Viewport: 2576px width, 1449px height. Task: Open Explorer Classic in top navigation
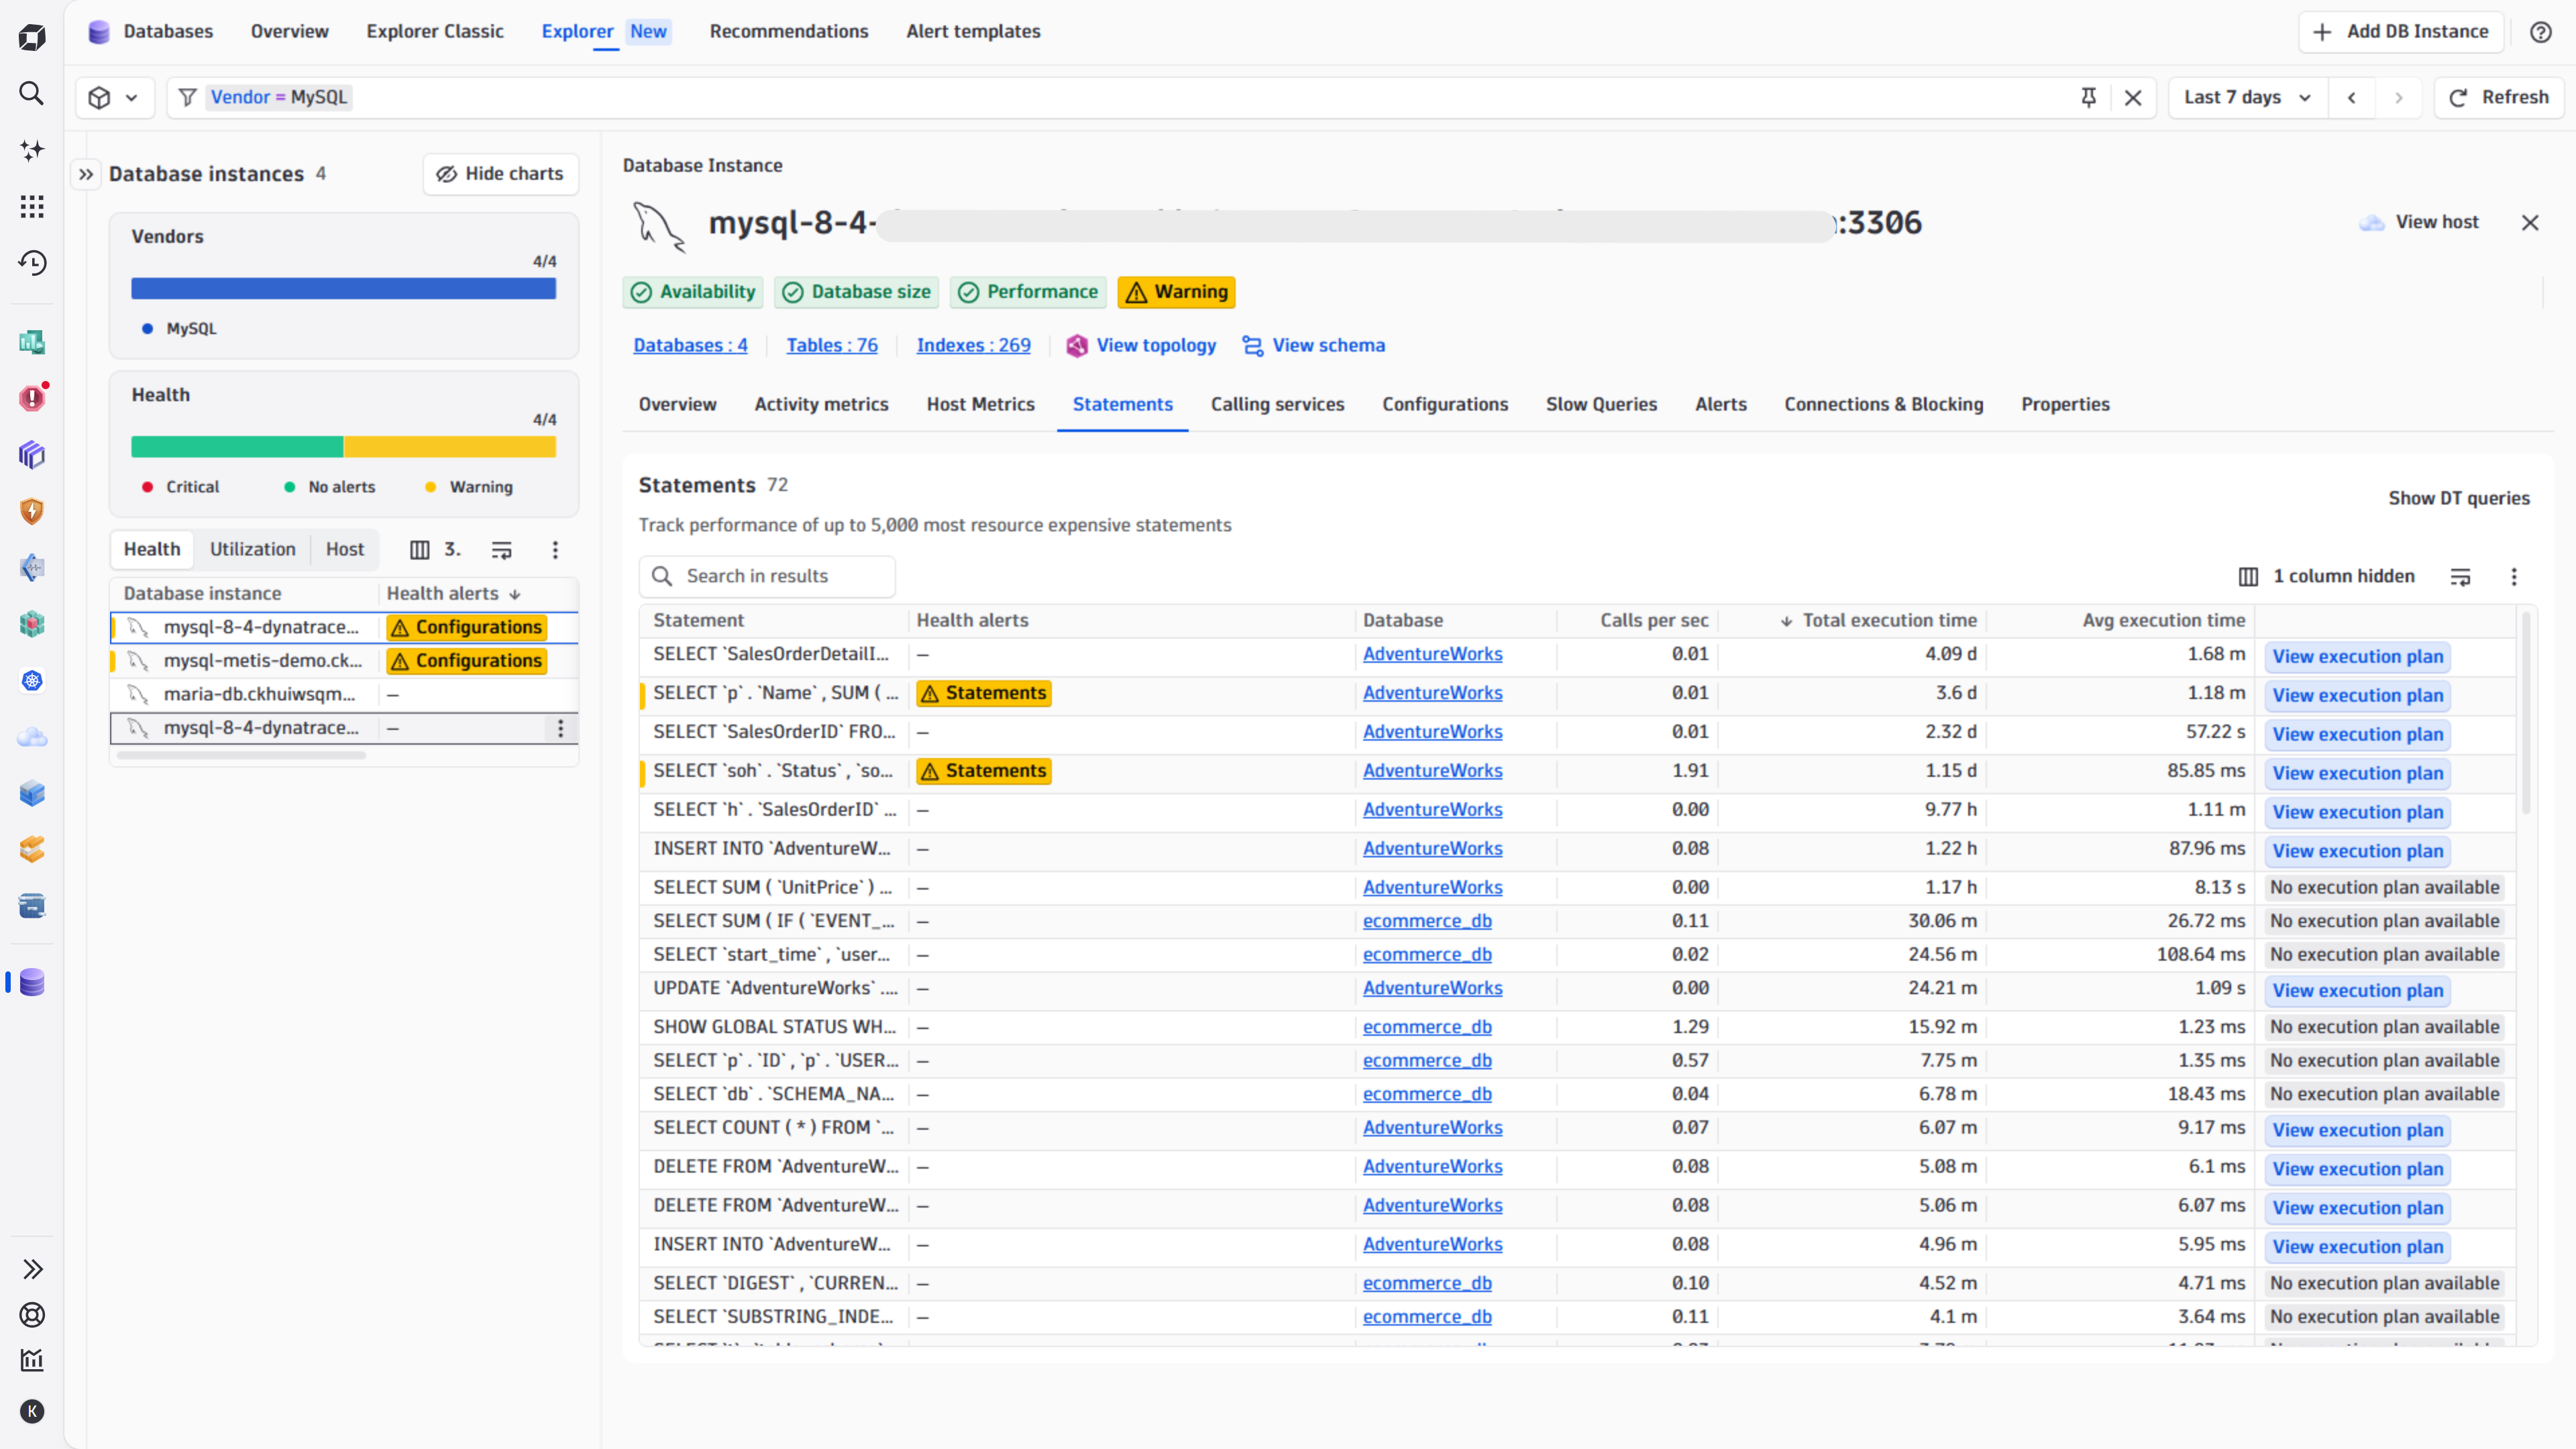pos(435,31)
